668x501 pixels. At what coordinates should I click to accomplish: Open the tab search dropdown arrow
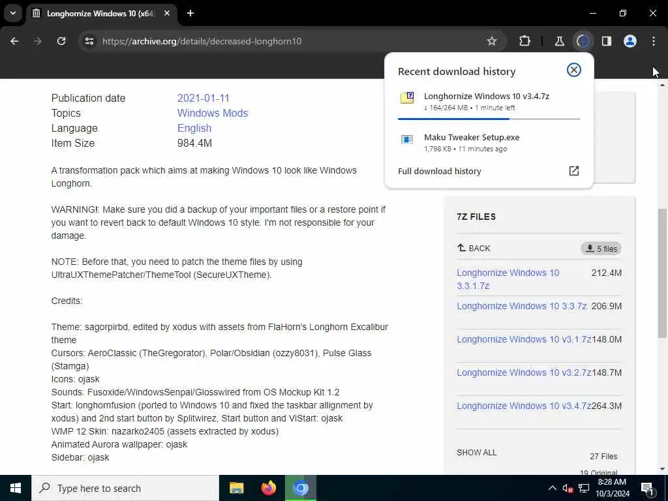point(13,13)
